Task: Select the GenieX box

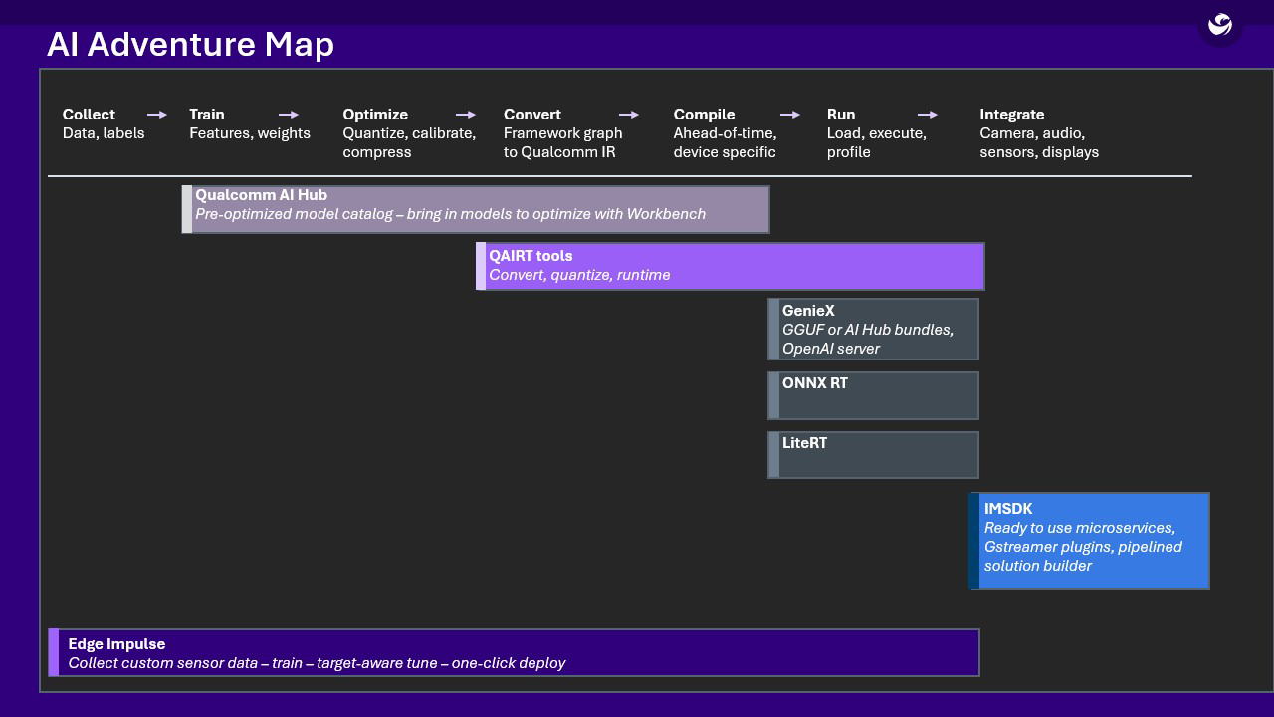Action: coord(873,329)
